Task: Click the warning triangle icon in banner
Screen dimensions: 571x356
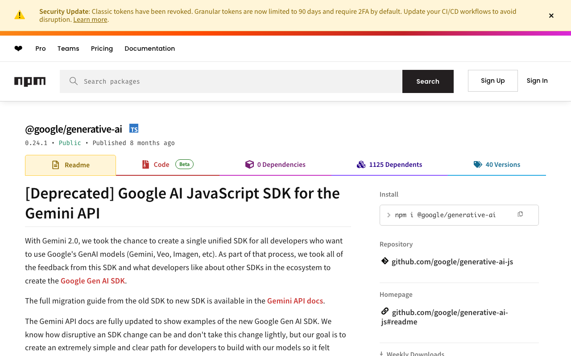Action: click(x=20, y=15)
